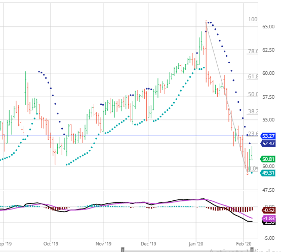Select the purple -1.83 signal line label

[269, 218]
